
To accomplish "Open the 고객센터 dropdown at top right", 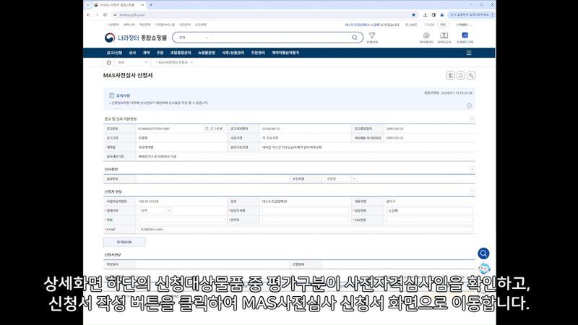I will pos(464,25).
